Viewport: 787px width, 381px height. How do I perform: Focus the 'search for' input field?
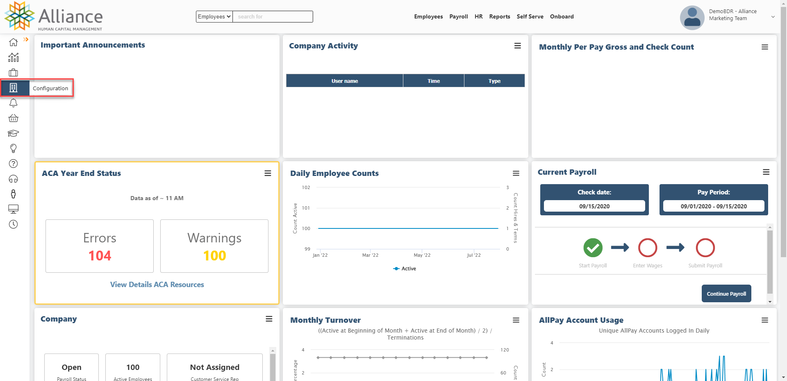coord(273,16)
